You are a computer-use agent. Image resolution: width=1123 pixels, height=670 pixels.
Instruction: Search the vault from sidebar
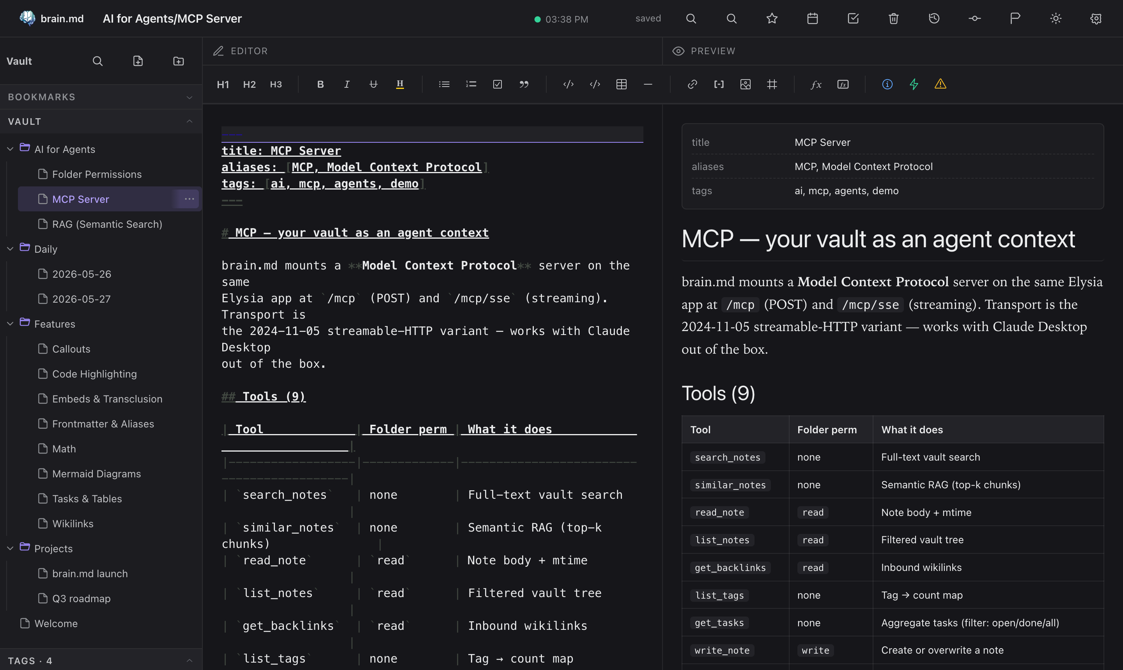(x=97, y=61)
